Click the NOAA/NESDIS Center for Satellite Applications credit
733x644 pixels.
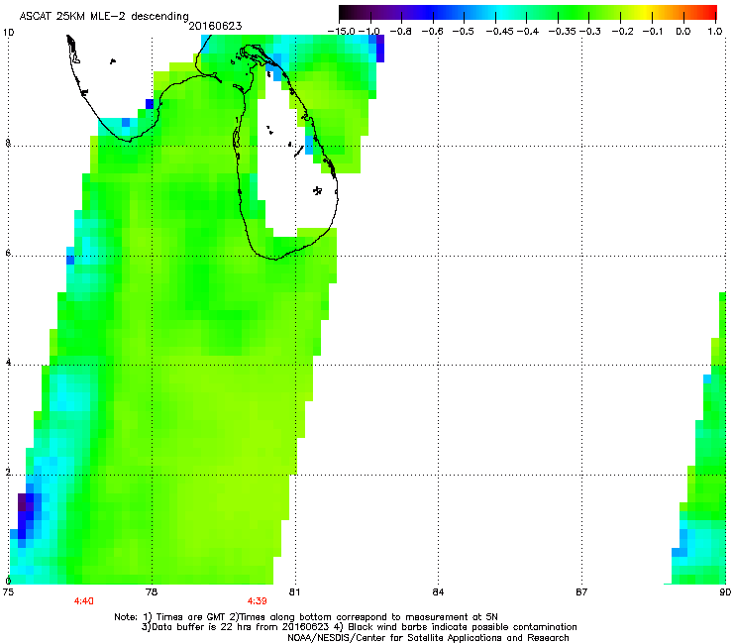click(428, 637)
